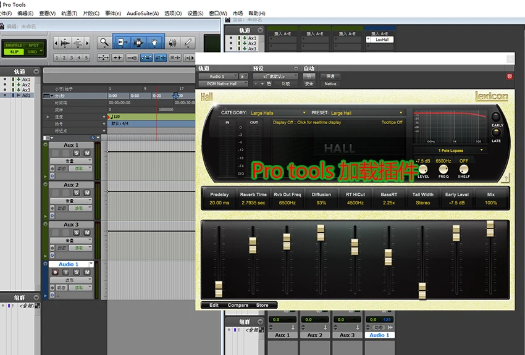Open the 选项(O) menu
This screenshot has width=525, height=355.
(x=173, y=14)
